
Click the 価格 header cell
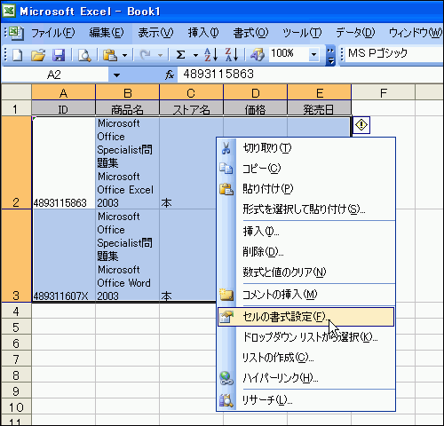point(255,108)
